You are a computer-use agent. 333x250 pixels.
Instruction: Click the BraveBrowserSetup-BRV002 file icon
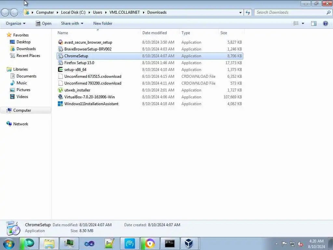(x=60, y=49)
